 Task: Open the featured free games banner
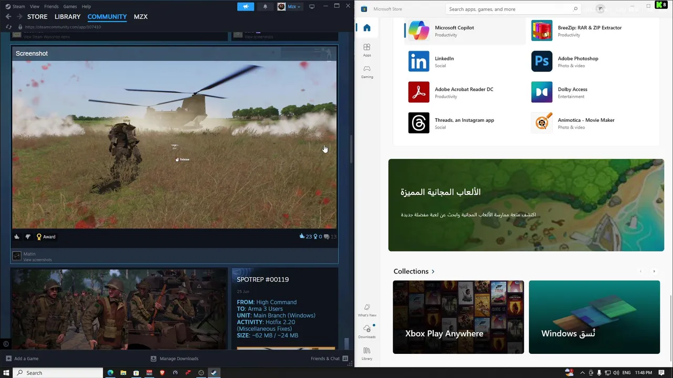coord(526,205)
